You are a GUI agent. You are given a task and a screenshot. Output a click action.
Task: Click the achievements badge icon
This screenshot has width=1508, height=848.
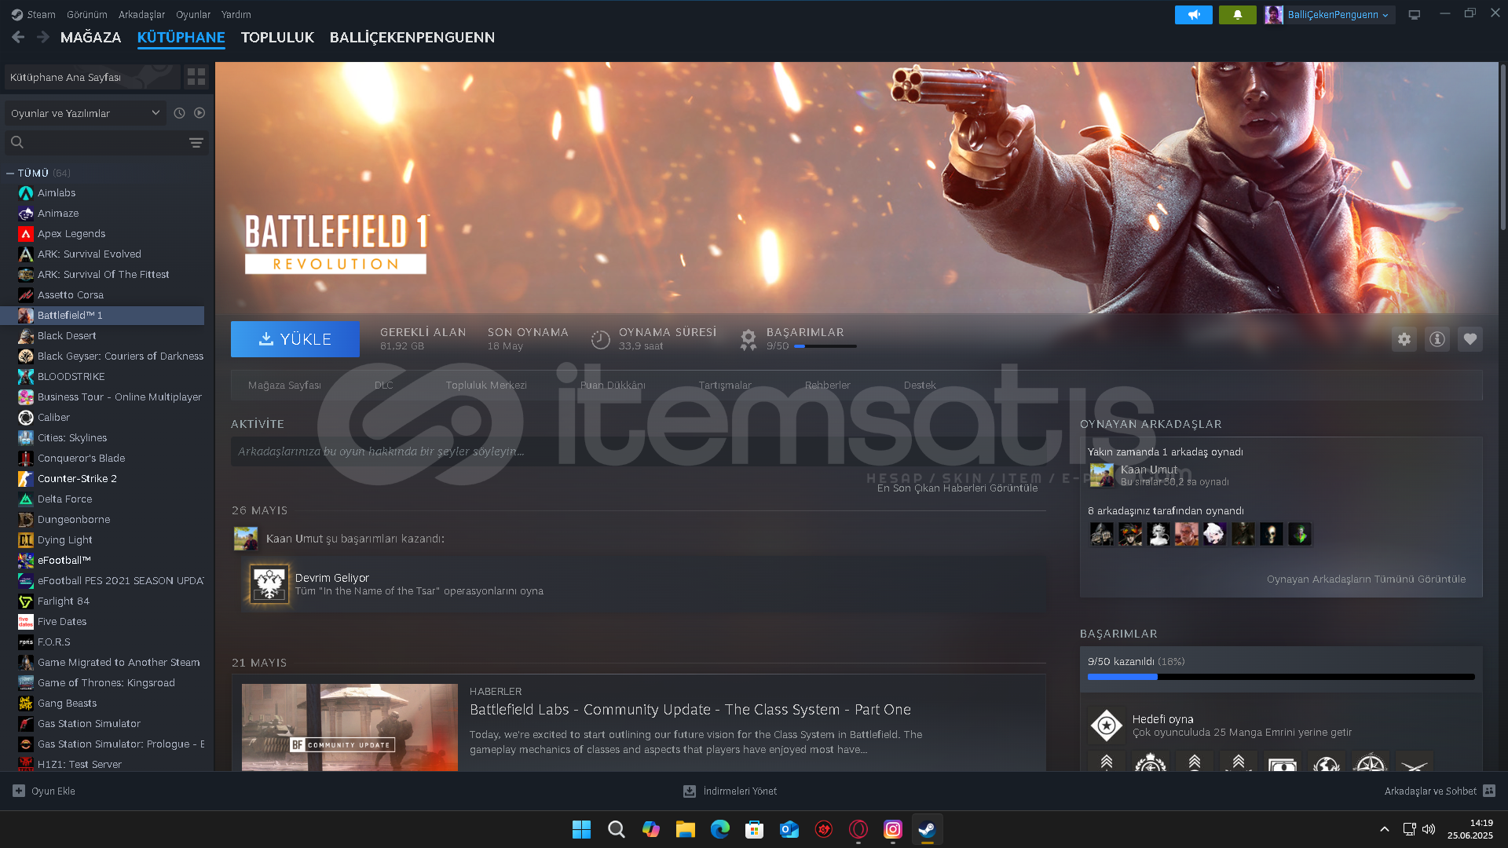[749, 339]
